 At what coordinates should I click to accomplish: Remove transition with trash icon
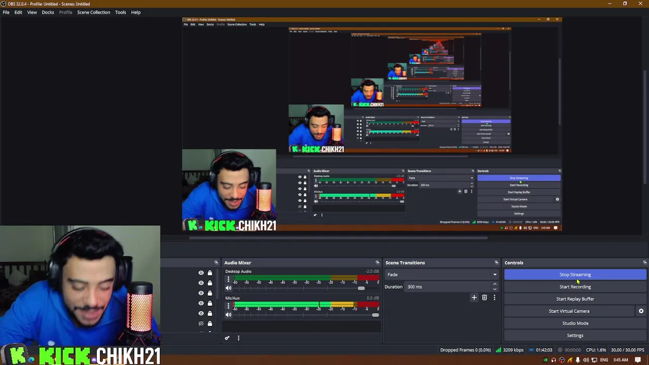[484, 298]
